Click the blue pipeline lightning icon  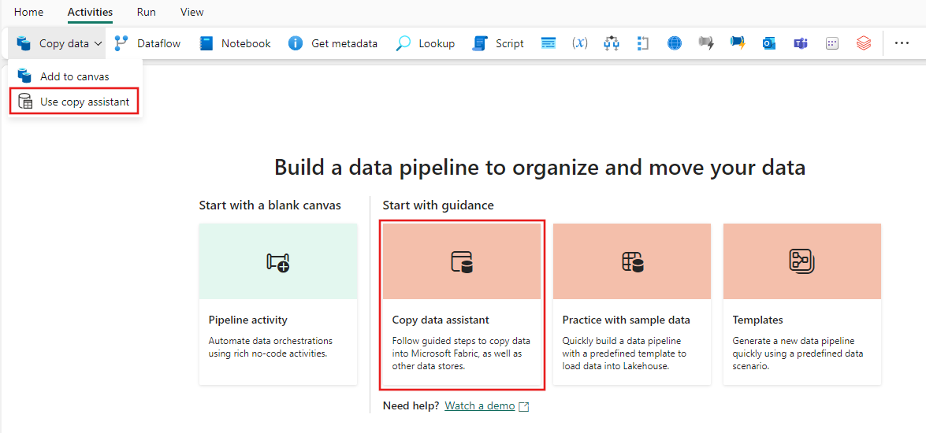click(737, 43)
